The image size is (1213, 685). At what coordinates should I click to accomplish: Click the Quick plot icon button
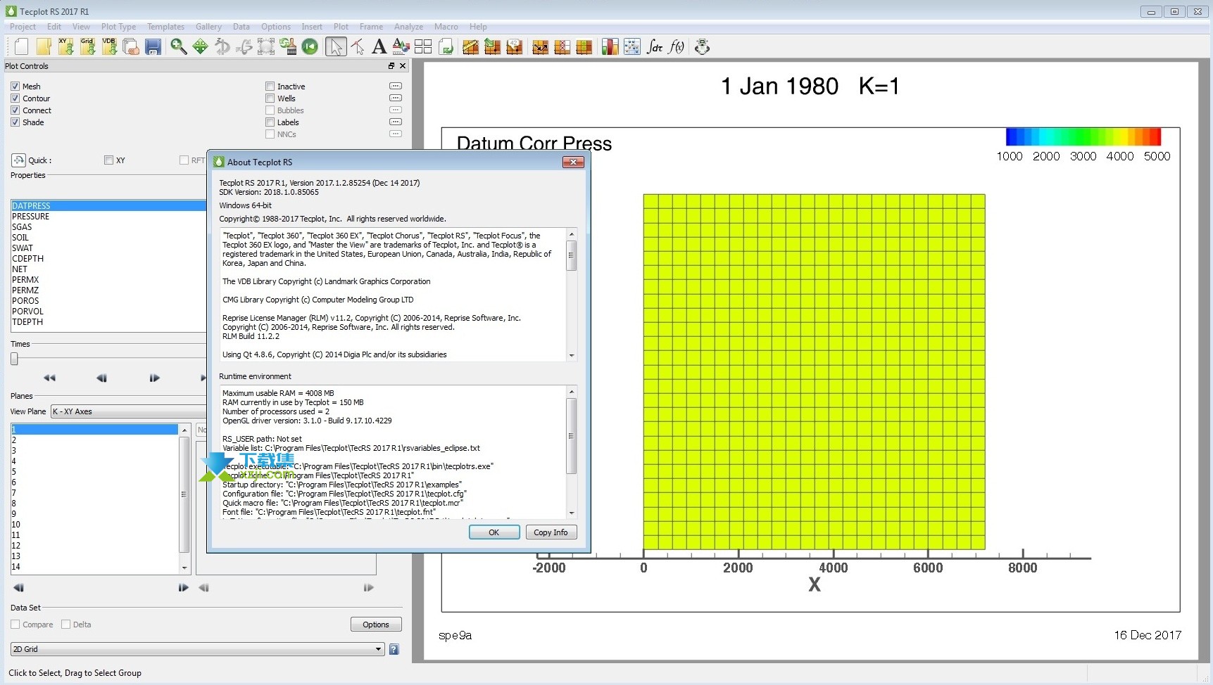pyautogui.click(x=19, y=160)
